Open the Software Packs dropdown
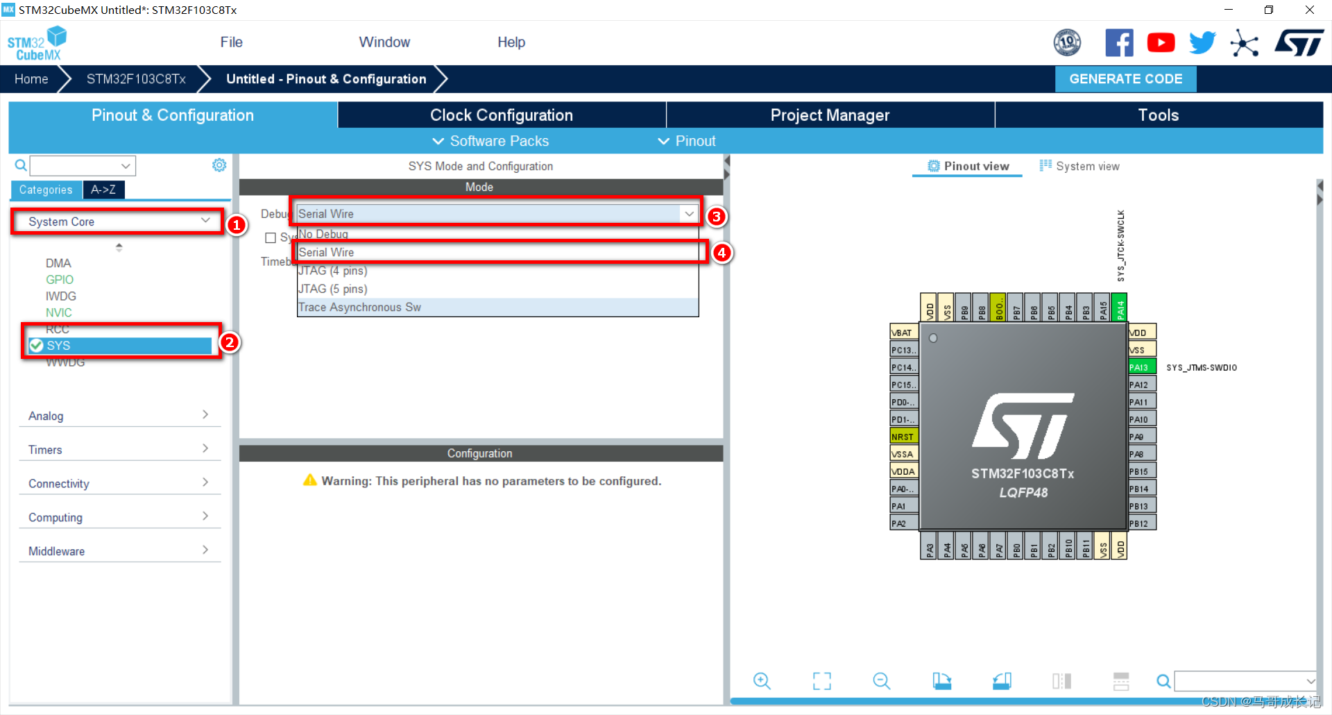The image size is (1332, 715). click(x=490, y=141)
